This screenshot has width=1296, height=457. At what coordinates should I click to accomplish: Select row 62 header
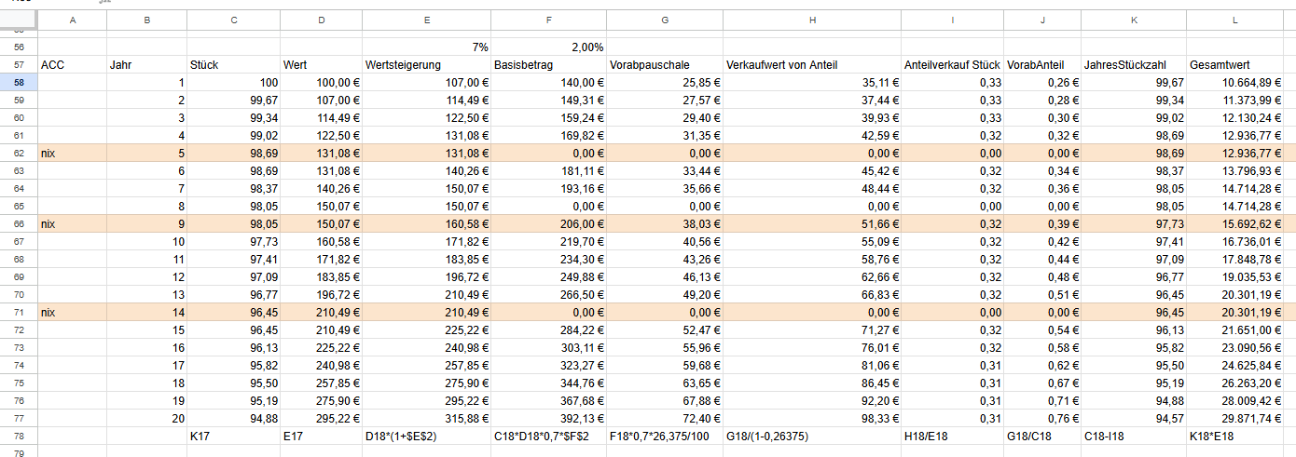pyautogui.click(x=19, y=154)
